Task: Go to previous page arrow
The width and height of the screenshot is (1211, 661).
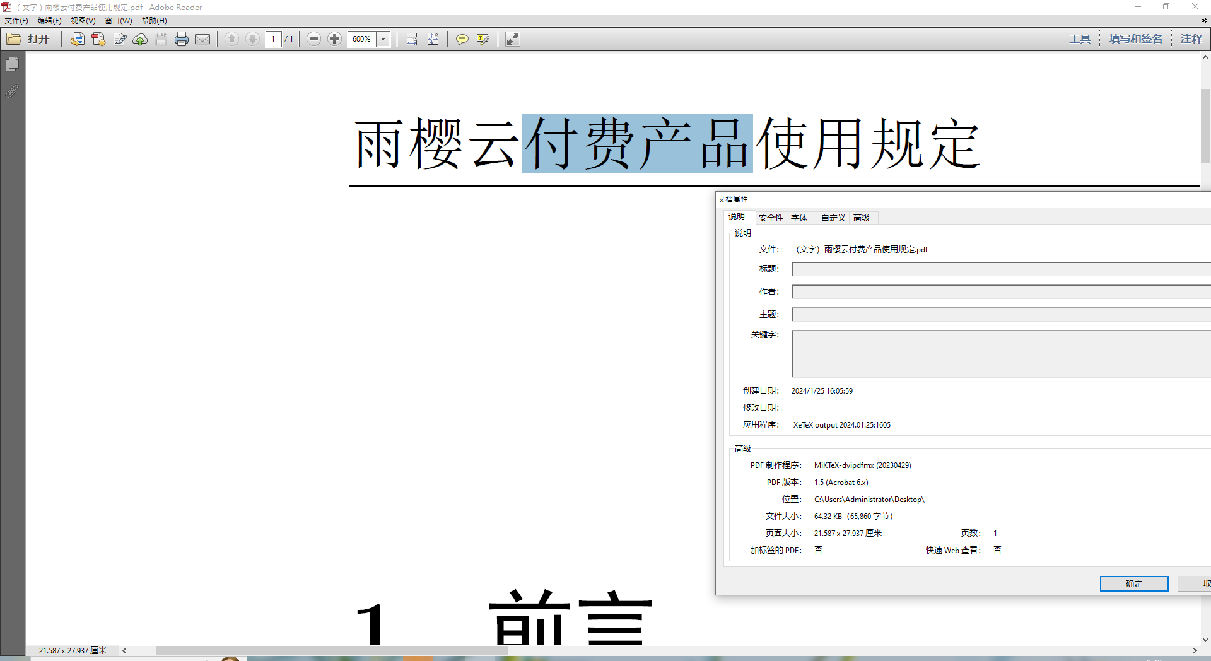Action: 231,39
